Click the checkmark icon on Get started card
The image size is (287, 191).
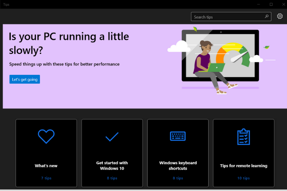[112, 137]
